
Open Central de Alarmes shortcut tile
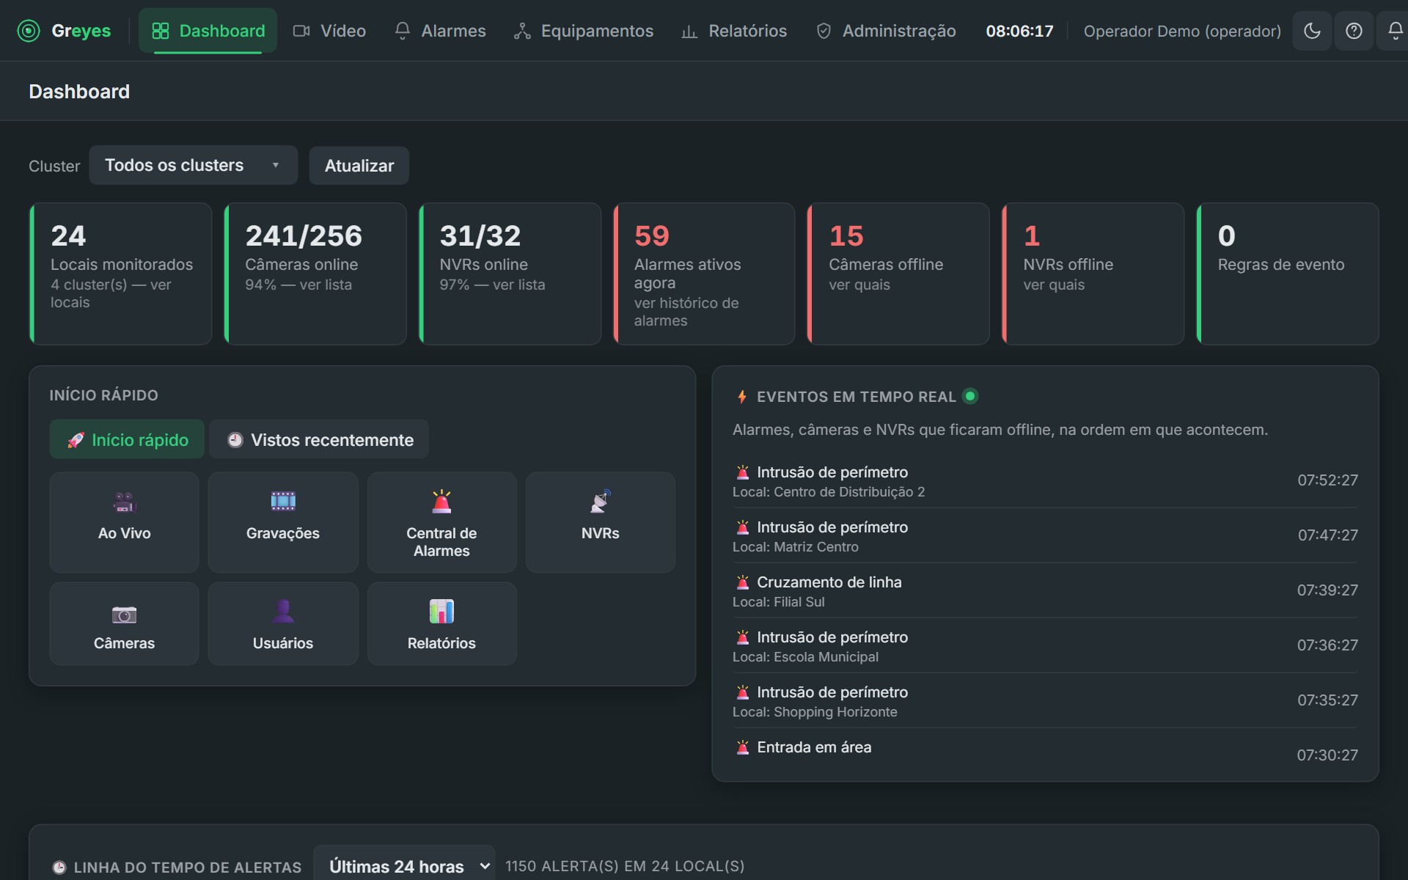click(x=441, y=522)
